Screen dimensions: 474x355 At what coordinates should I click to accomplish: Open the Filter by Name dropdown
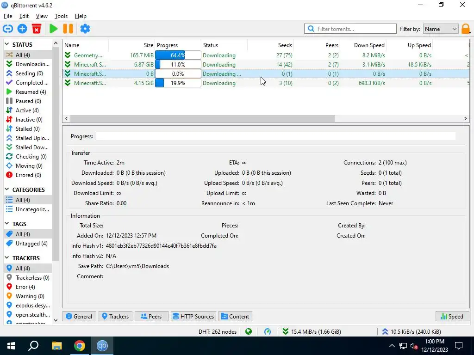coord(441,29)
